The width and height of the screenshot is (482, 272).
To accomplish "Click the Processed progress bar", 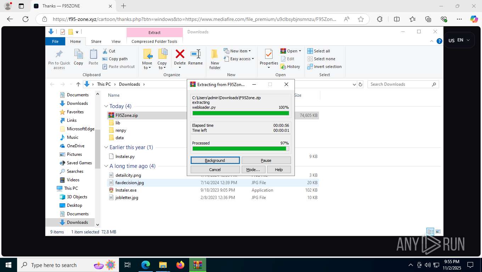I will tap(241, 149).
